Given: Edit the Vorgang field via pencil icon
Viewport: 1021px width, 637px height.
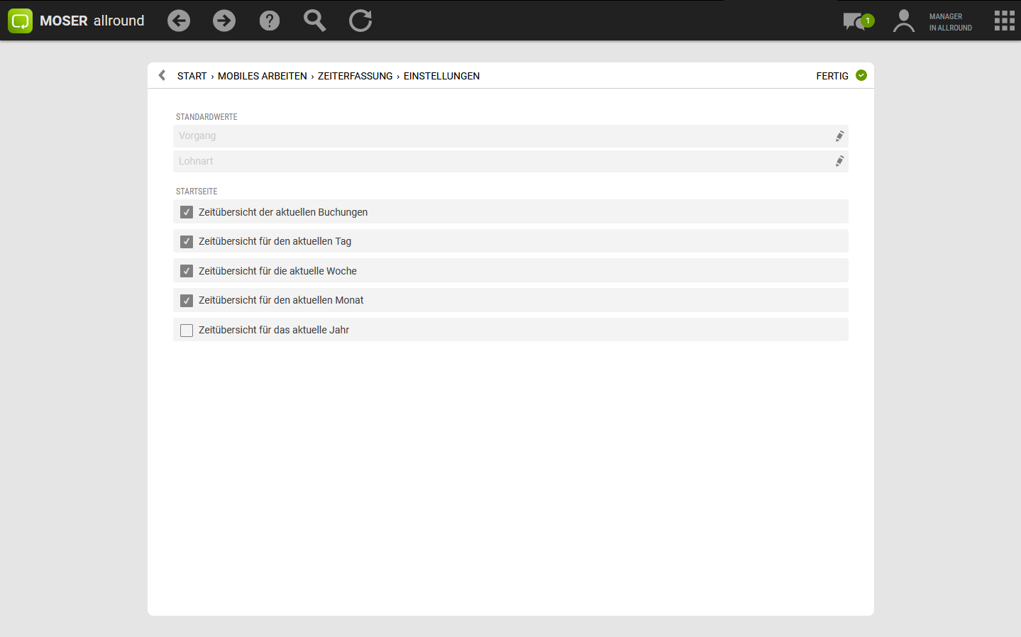Looking at the screenshot, I should coord(839,135).
